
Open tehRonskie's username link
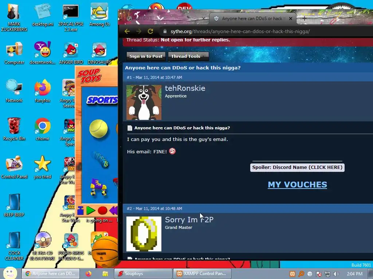click(x=185, y=88)
